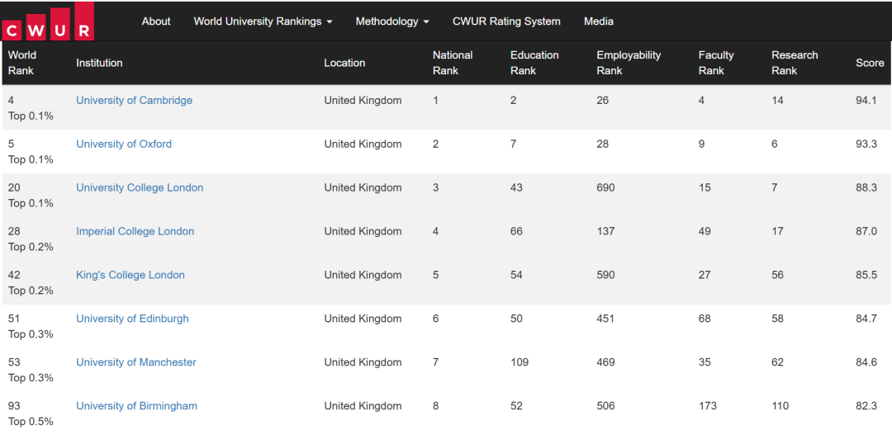
Task: Click the Research Rank column header
Action: [795, 63]
